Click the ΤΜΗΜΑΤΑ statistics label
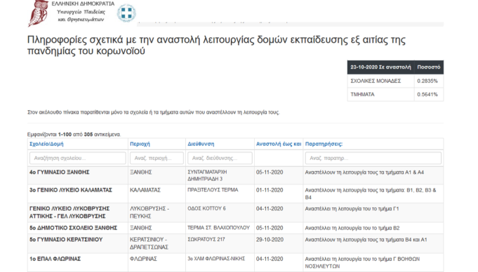The width and height of the screenshot is (478, 272). pos(362,95)
